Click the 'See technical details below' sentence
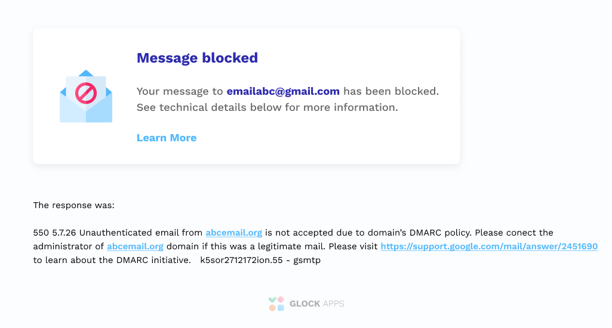Viewport: 612px width, 328px height. coord(267,107)
